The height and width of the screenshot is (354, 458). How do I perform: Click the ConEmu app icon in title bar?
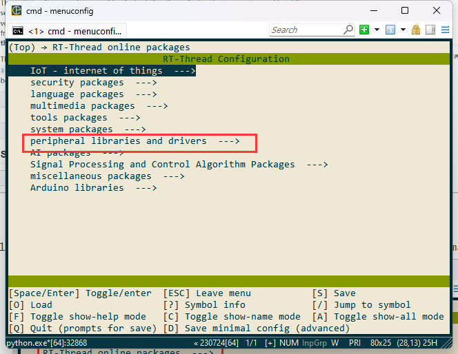pos(17,11)
